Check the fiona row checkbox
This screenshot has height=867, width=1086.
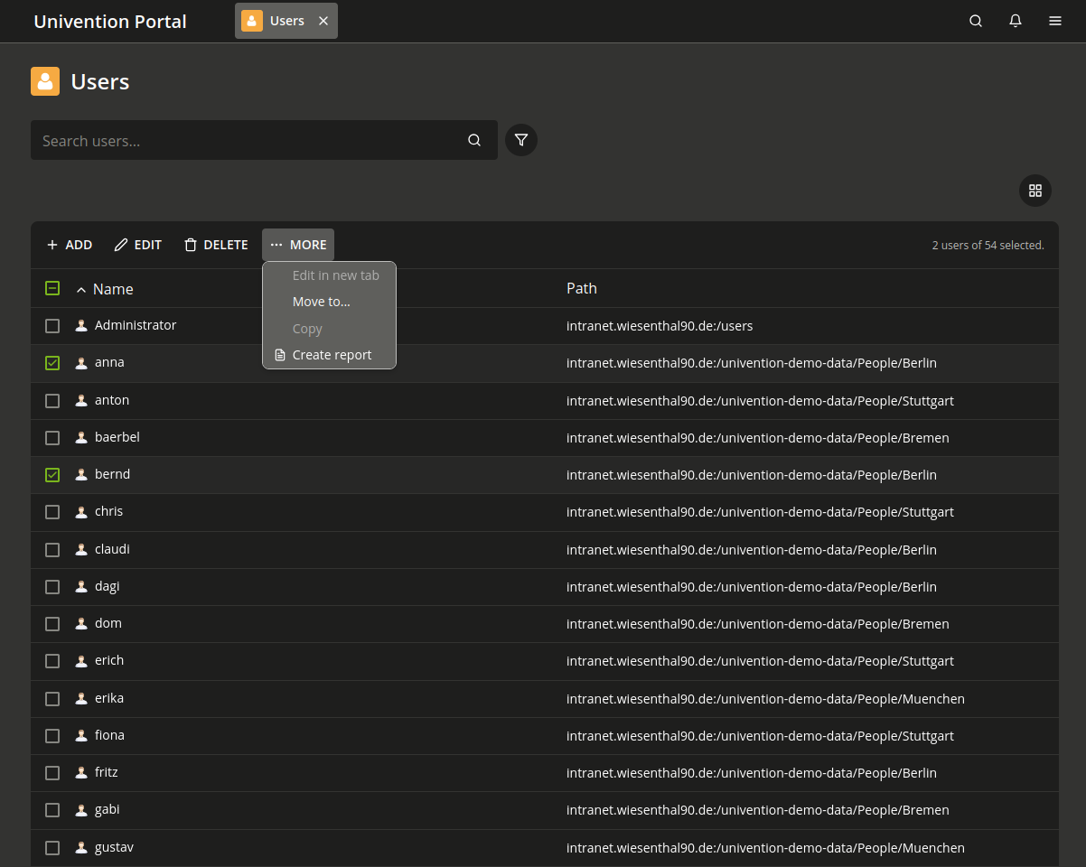pyautogui.click(x=52, y=736)
